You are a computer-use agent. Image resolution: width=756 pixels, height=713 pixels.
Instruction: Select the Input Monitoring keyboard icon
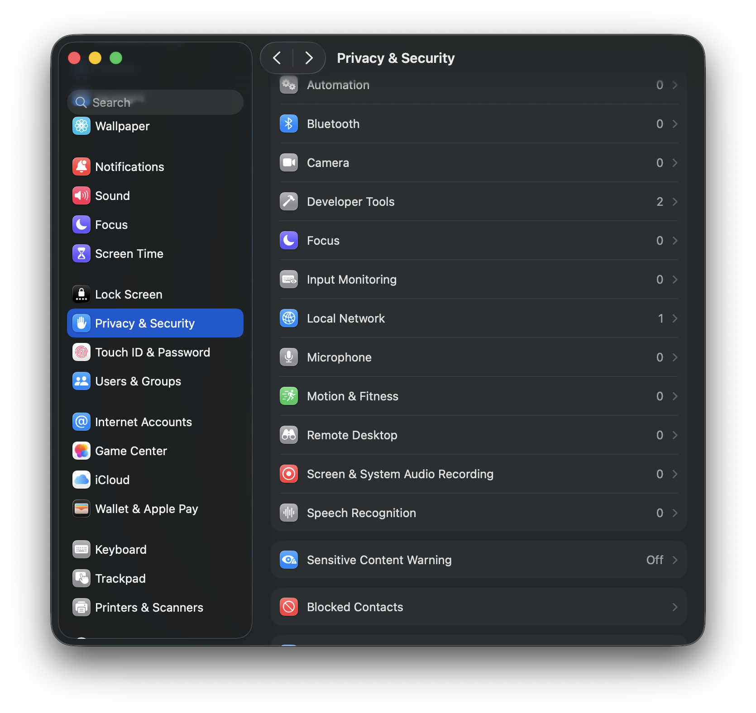click(x=289, y=279)
